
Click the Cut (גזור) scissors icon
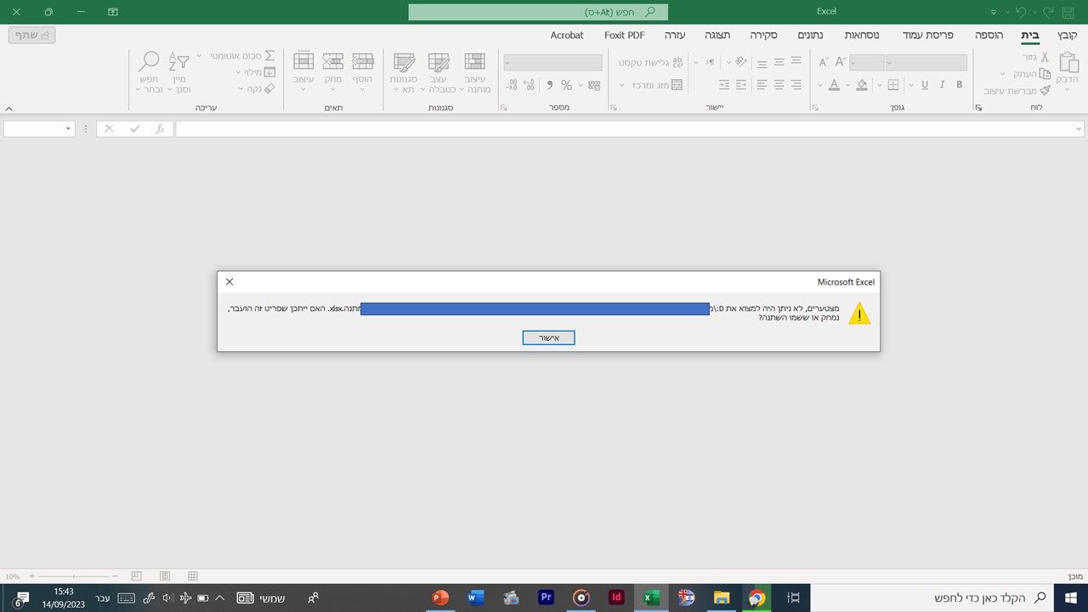[x=1045, y=57]
